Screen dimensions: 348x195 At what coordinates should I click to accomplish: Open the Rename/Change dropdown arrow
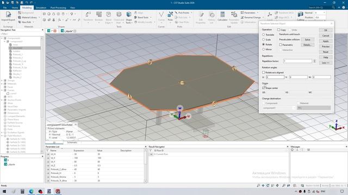263,17
